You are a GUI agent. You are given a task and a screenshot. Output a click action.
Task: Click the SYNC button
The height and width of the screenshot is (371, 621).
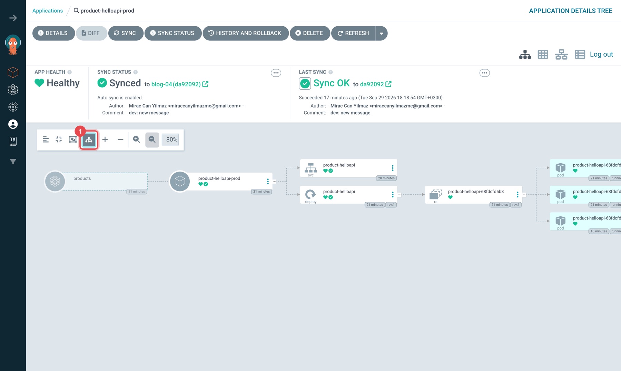(126, 33)
